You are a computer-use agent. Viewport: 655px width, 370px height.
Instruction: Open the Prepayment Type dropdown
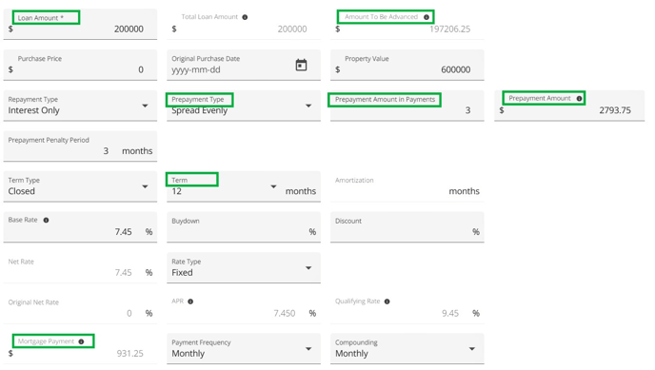[244, 106]
